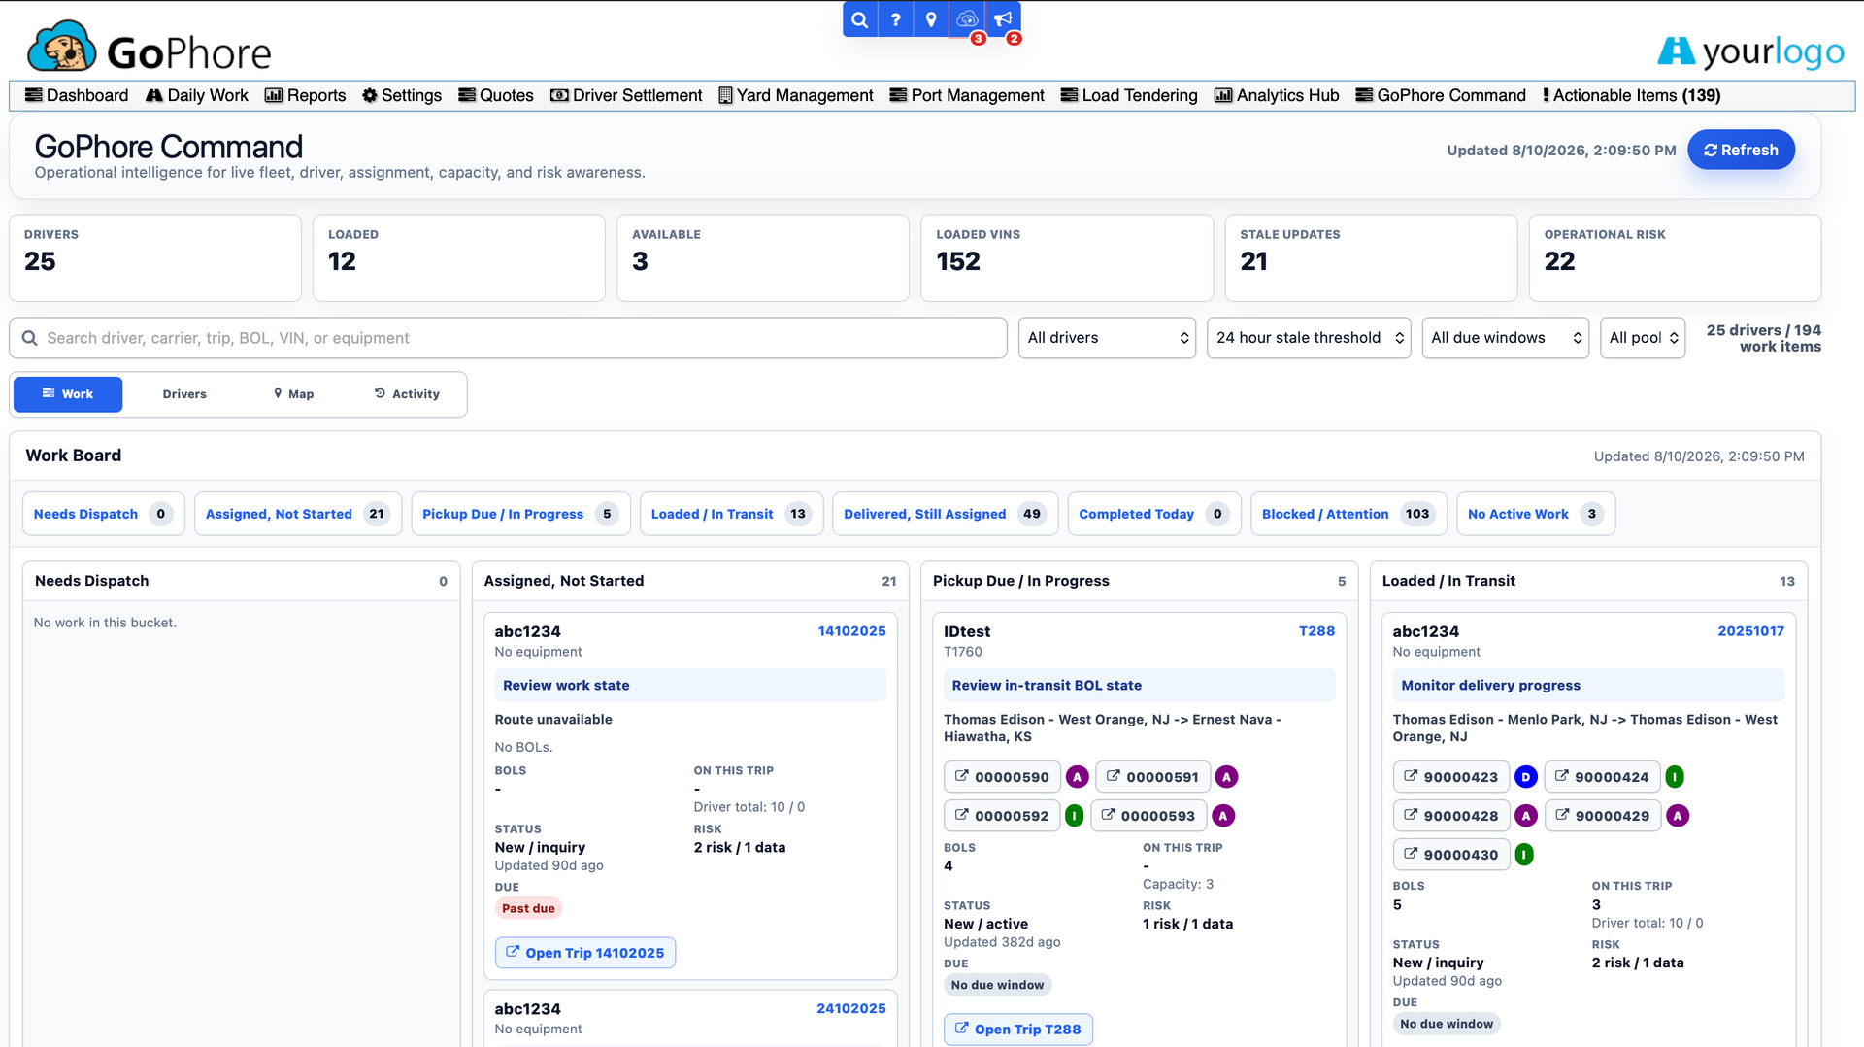Image resolution: width=1864 pixels, height=1047 pixels.
Task: Open the Driver Settlement menu
Action: click(626, 95)
